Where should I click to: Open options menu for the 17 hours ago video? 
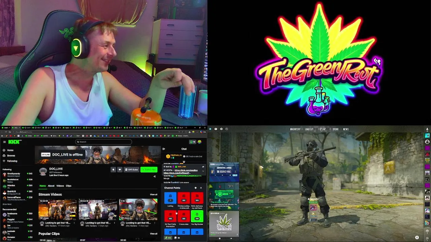pyautogui.click(x=74, y=223)
